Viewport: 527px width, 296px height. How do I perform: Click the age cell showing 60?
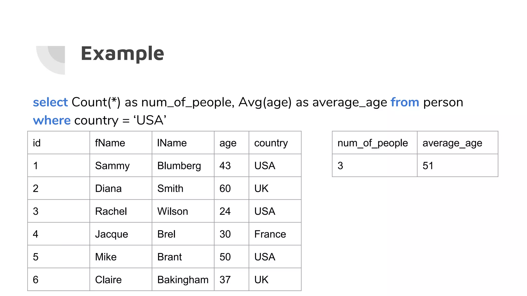click(225, 188)
